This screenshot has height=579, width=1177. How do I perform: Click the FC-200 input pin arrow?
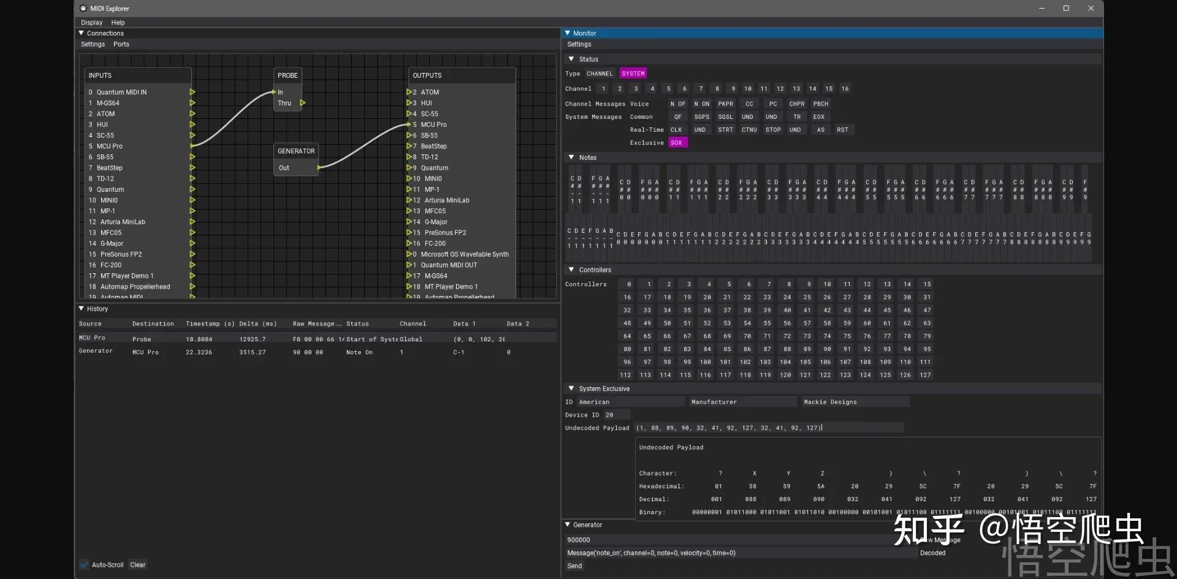point(192,265)
